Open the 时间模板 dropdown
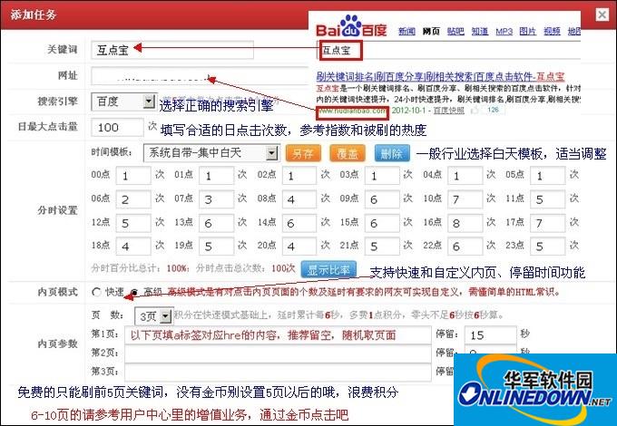This screenshot has height=426, width=617. pyautogui.click(x=211, y=153)
